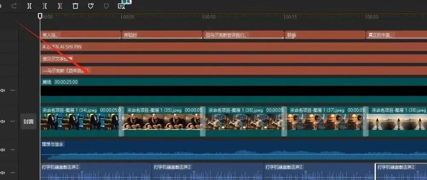Click the toolbar icon with the 限免 badge
This screenshot has width=427, height=180.
pyautogui.click(x=121, y=5)
